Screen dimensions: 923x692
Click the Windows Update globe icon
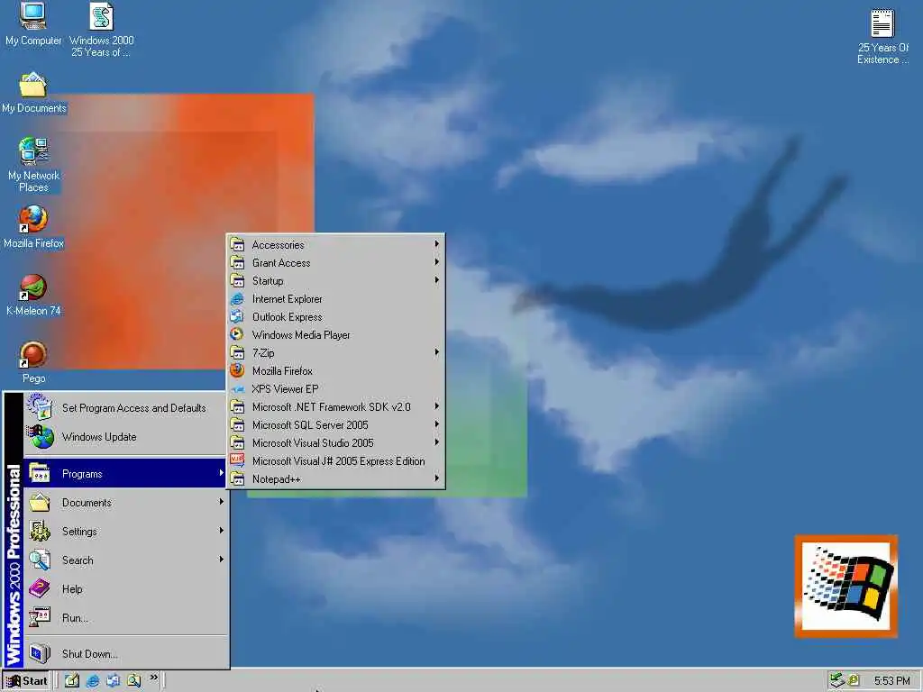[x=40, y=437]
